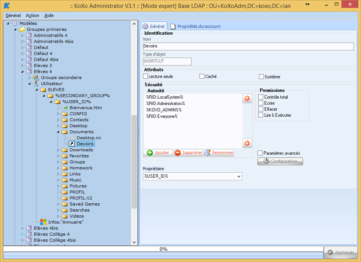Image resolution: width=361 pixels, height=262 pixels.
Task: Click the %SECONDARY_GROUP% folder icon
Action: click(50, 96)
